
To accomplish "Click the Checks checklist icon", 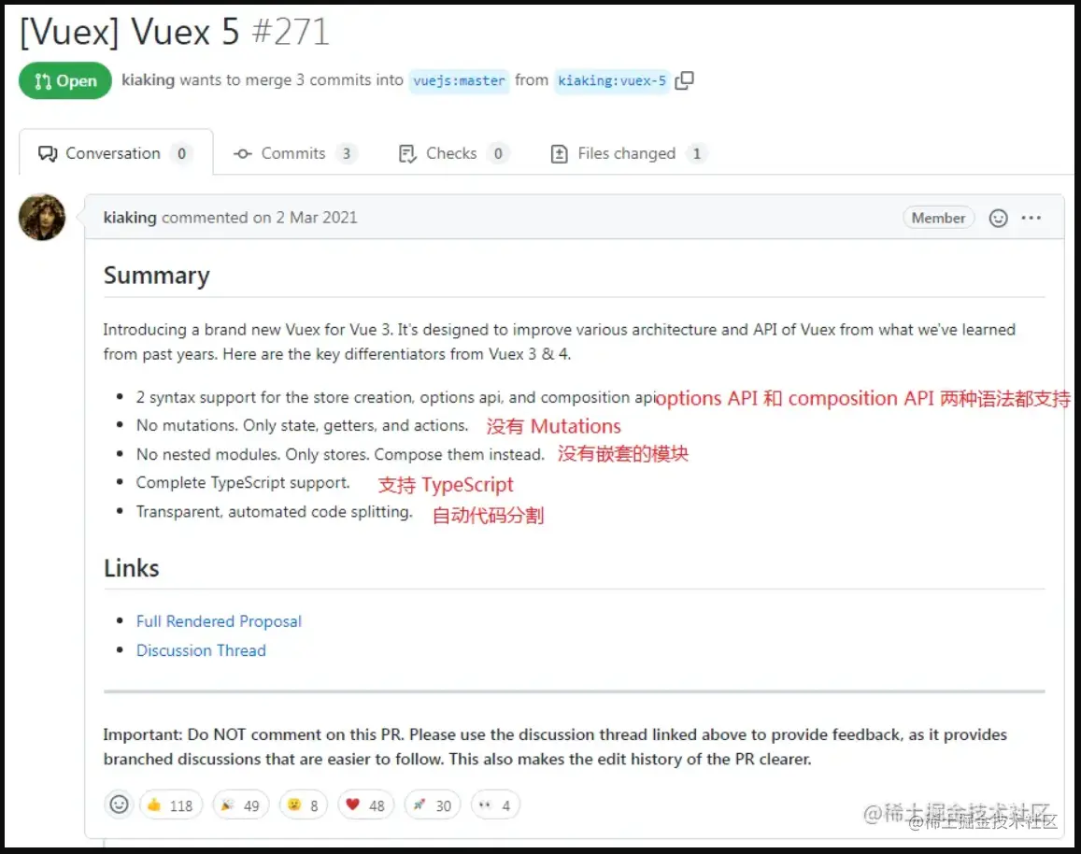I will tap(407, 154).
